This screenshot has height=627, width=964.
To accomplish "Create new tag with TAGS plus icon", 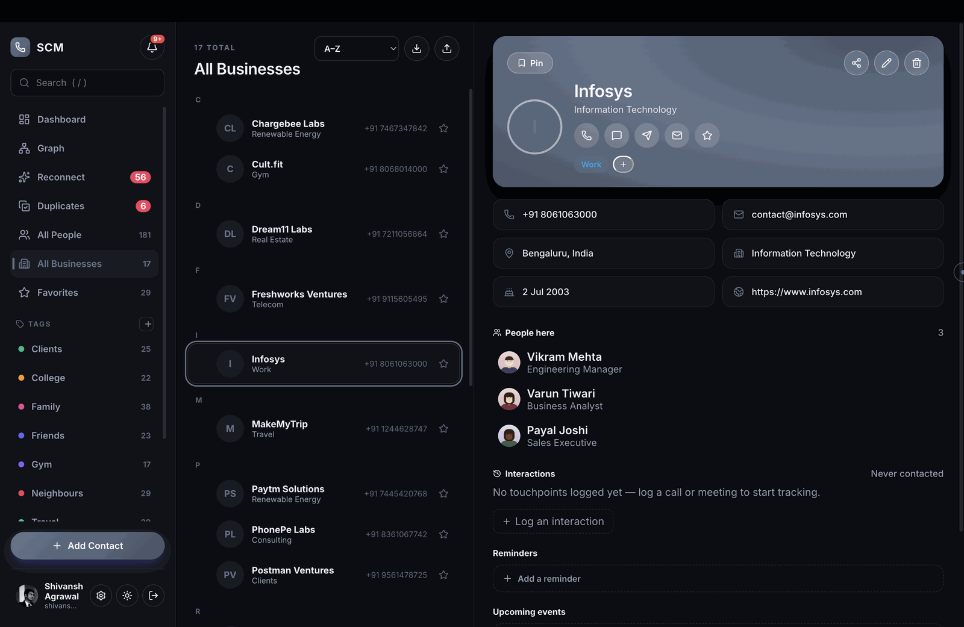I will point(146,324).
